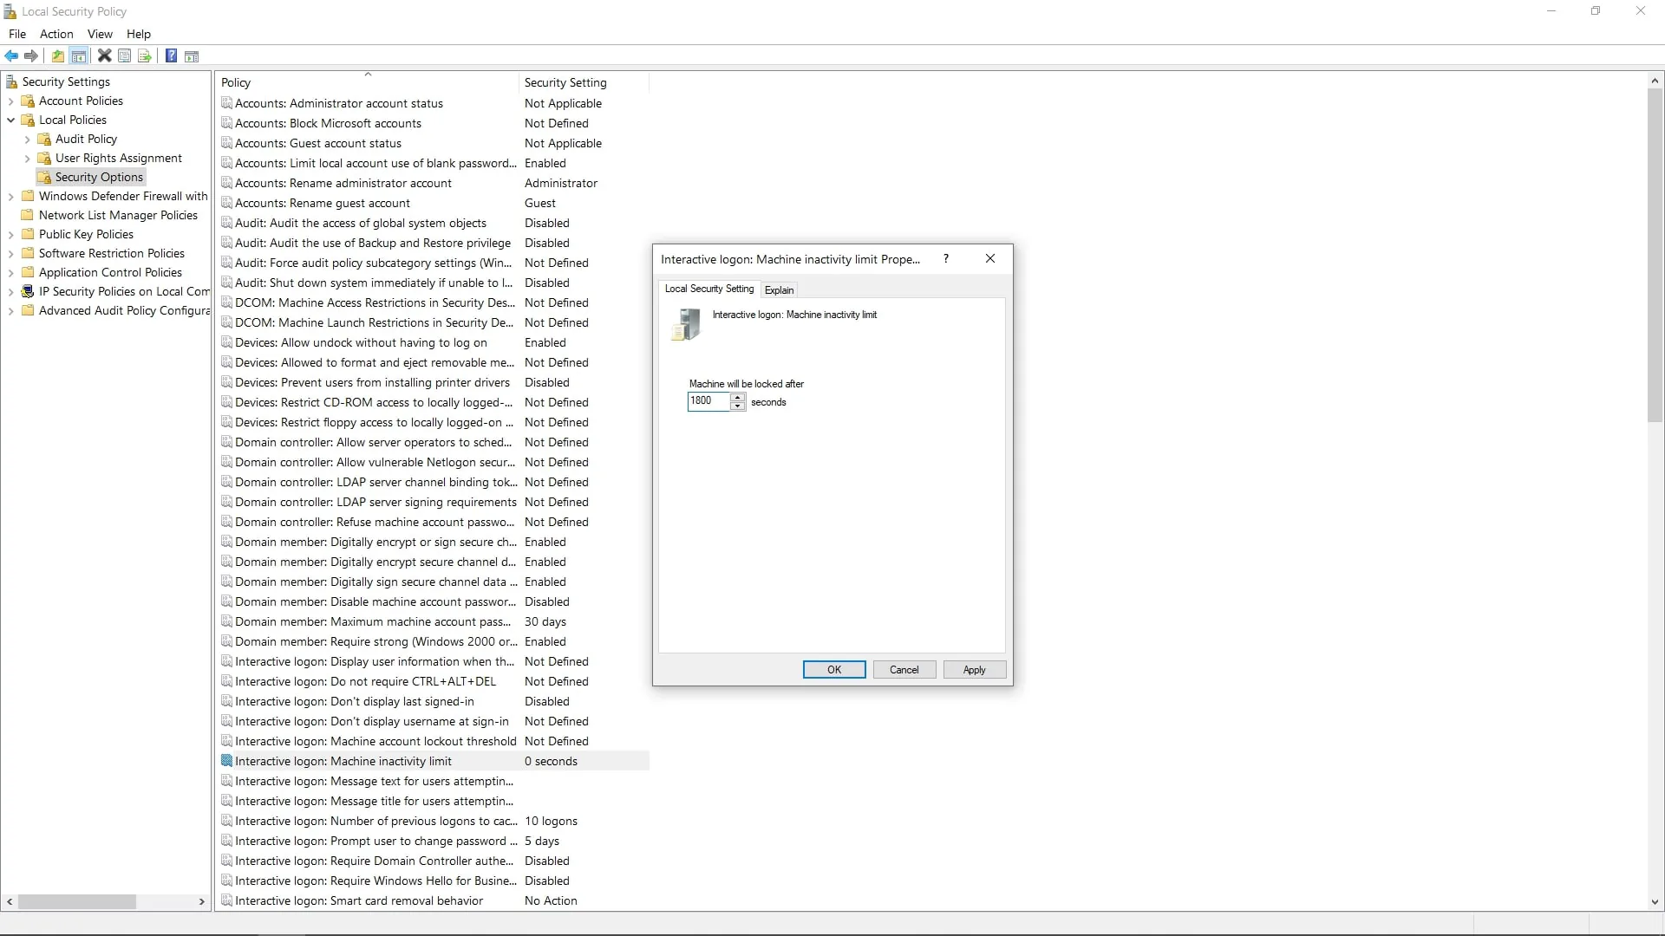
Task: Select the Security Settings root node icon
Action: click(x=11, y=81)
